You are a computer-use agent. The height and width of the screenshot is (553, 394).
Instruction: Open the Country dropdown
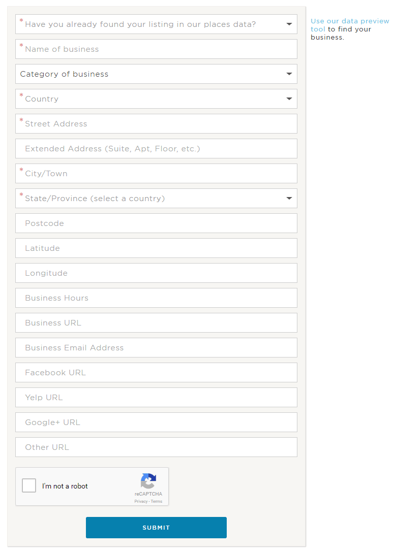[156, 99]
